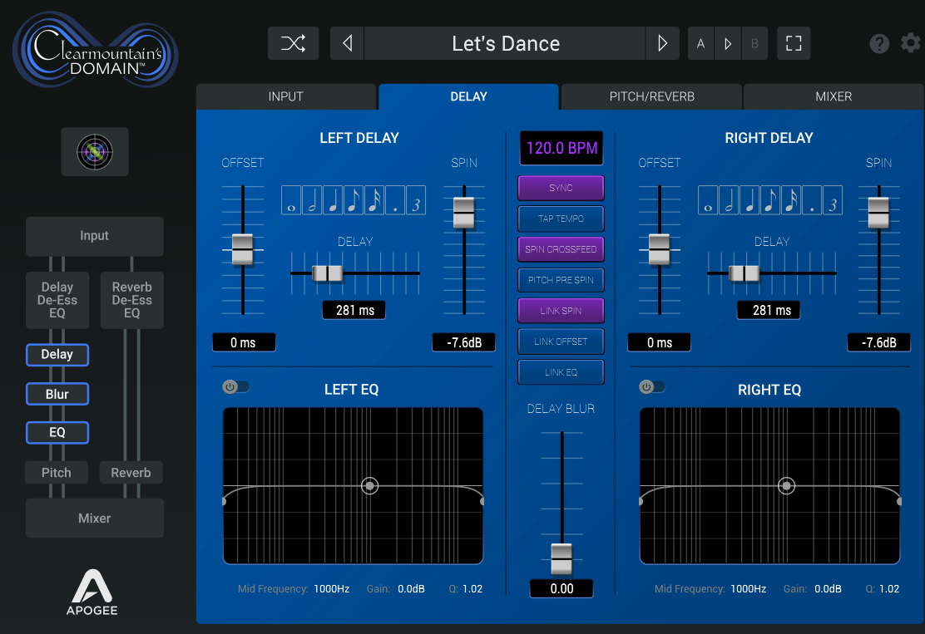
Task: Open Reverb De-Ess EQ block
Action: [x=132, y=300]
